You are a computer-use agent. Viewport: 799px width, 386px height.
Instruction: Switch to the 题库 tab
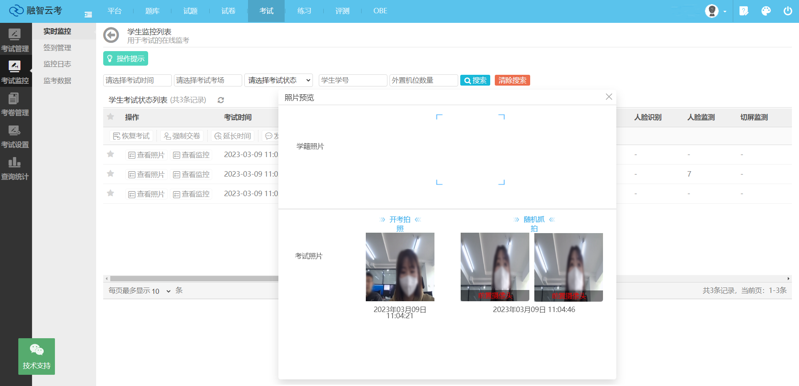coord(152,11)
